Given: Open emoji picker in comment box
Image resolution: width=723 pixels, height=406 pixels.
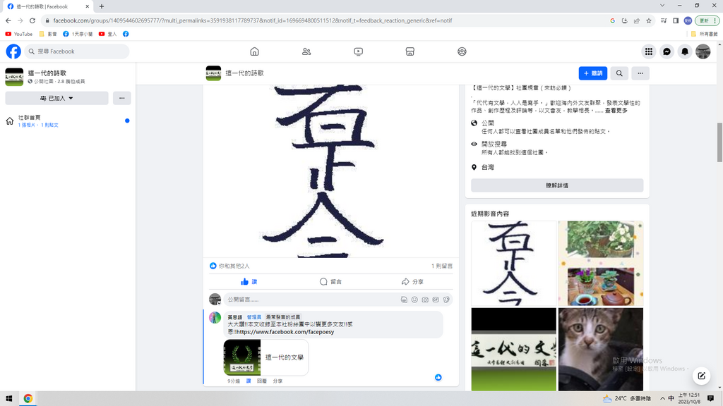Looking at the screenshot, I should coord(414,300).
